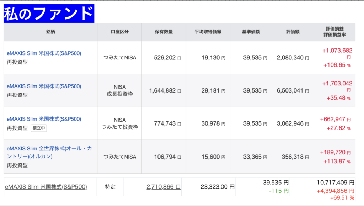Click the underlined 2,710,866 口 quantity link

164,187
